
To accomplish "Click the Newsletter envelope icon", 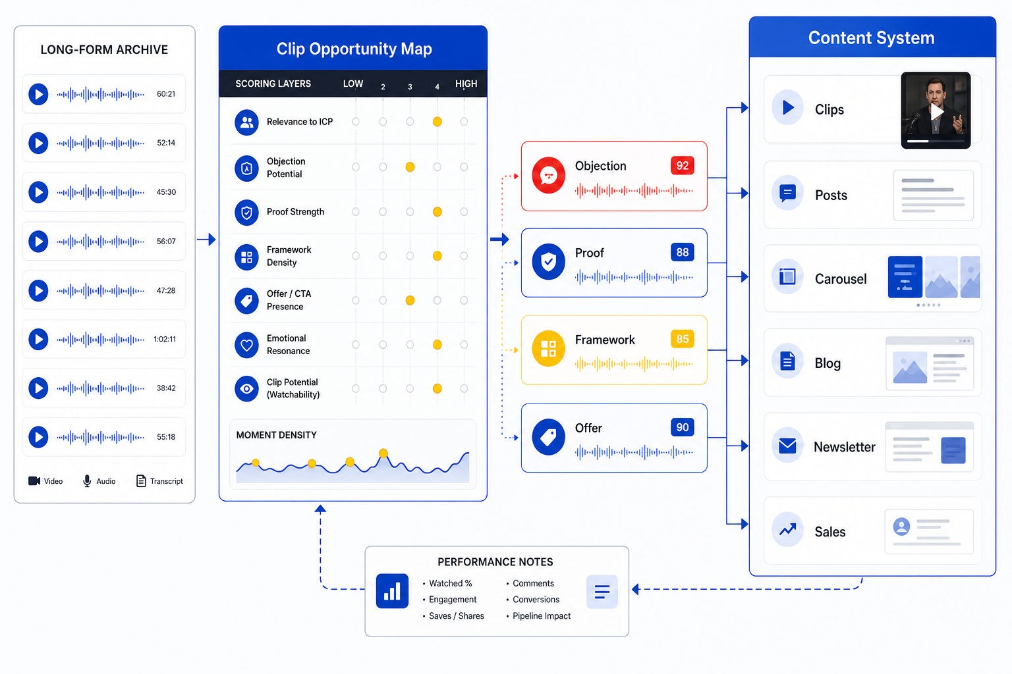I will (x=787, y=446).
